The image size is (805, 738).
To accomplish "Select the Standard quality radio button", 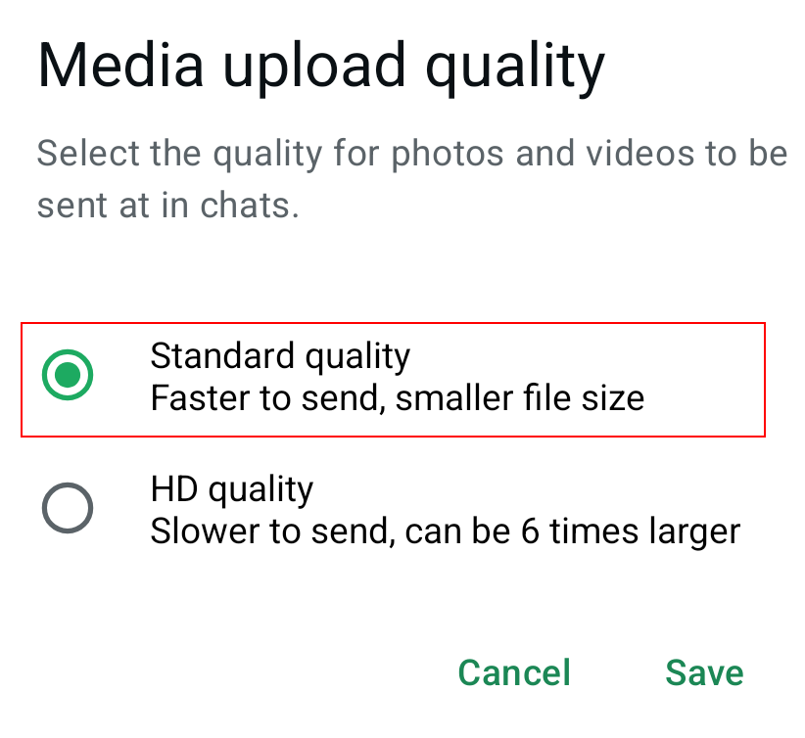I will coord(68,375).
